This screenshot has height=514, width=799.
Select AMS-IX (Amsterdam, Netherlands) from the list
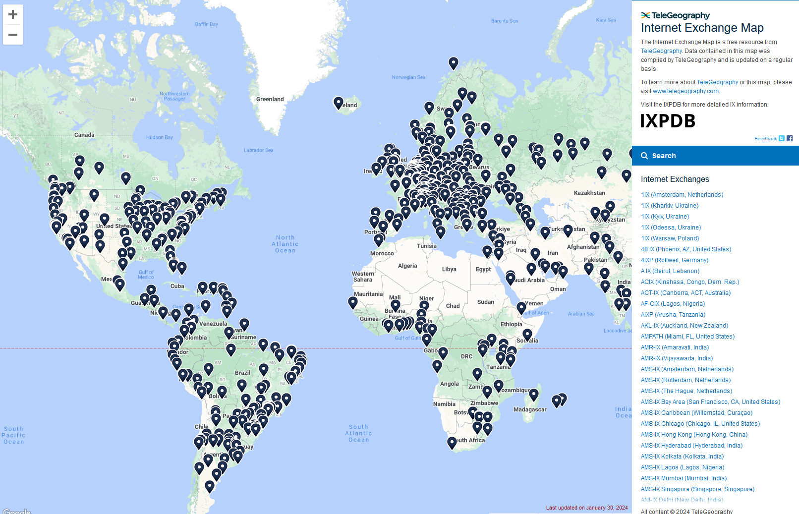tap(687, 369)
